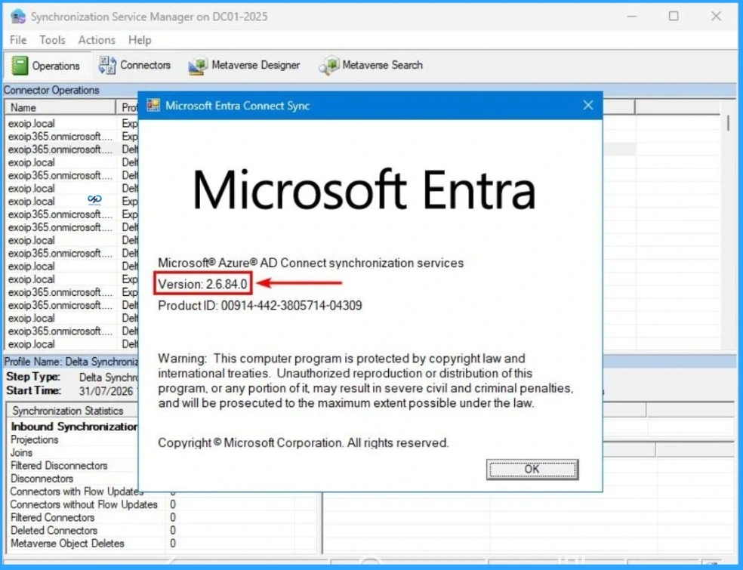
Task: Switch to the Connectors view
Action: click(134, 65)
